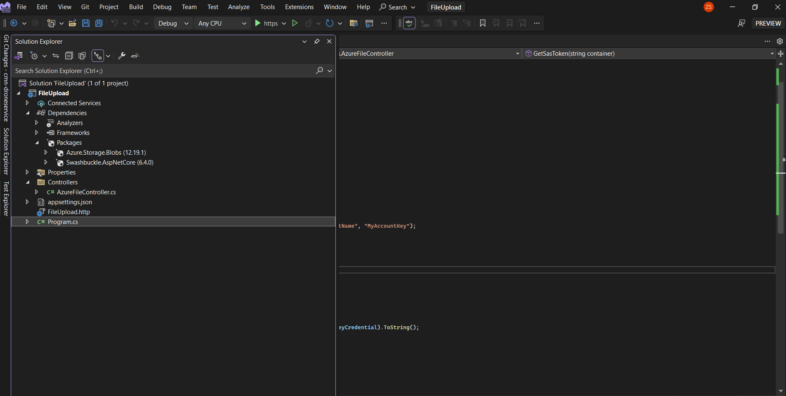Click the Properties wrench in Solution Explorer
Screen dimensions: 786x396
pos(122,56)
